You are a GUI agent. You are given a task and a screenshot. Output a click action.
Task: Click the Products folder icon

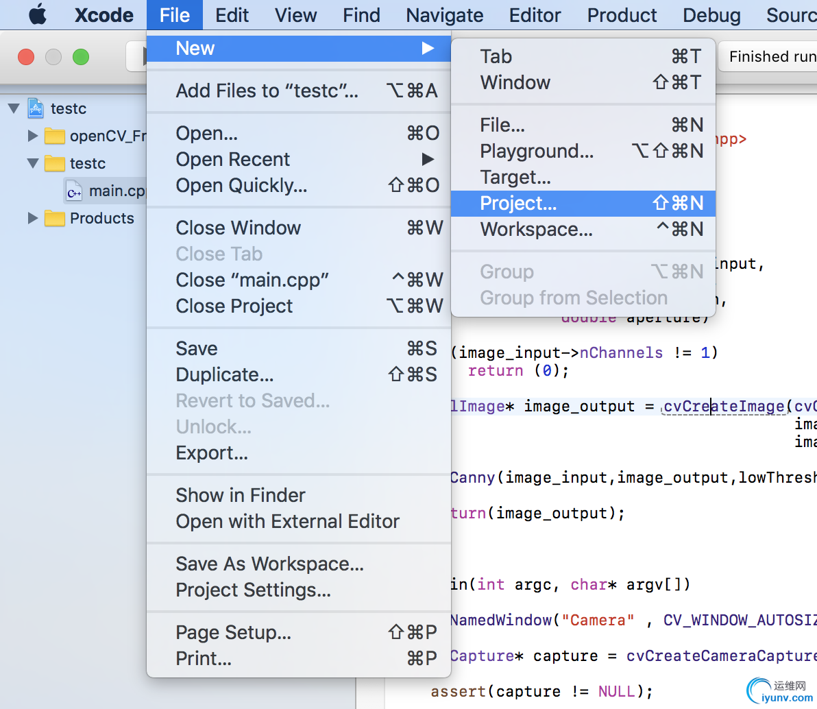pyautogui.click(x=55, y=218)
